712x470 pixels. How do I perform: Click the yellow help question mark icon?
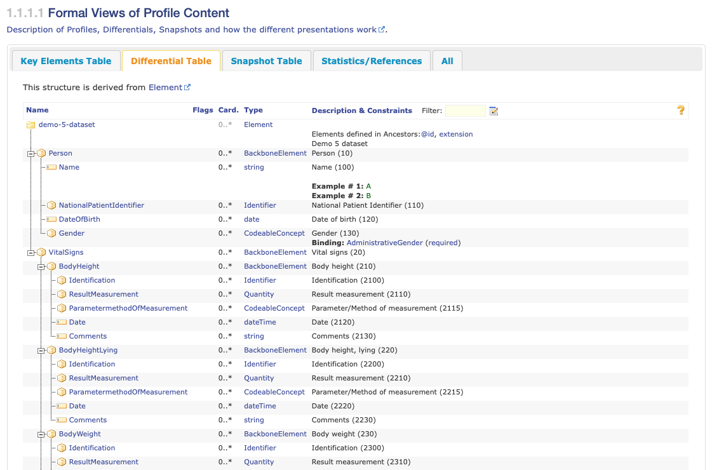(x=681, y=111)
